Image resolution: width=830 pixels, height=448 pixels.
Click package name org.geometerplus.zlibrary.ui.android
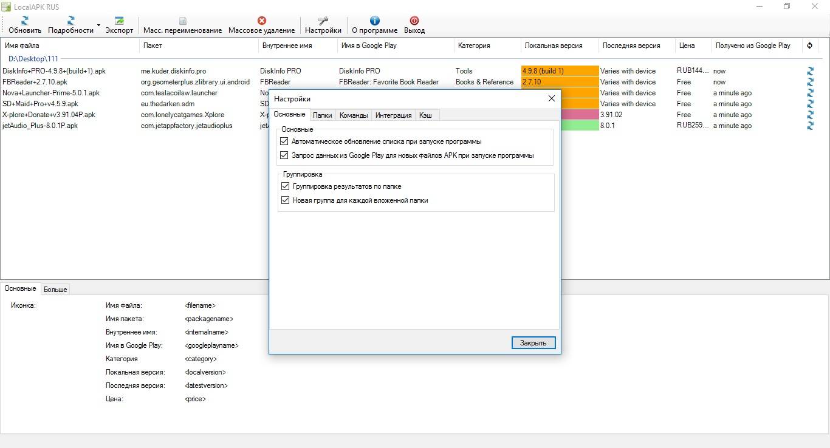[195, 82]
